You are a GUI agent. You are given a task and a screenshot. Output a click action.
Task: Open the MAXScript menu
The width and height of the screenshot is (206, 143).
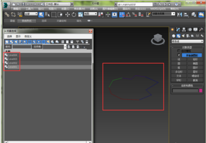point(158,9)
